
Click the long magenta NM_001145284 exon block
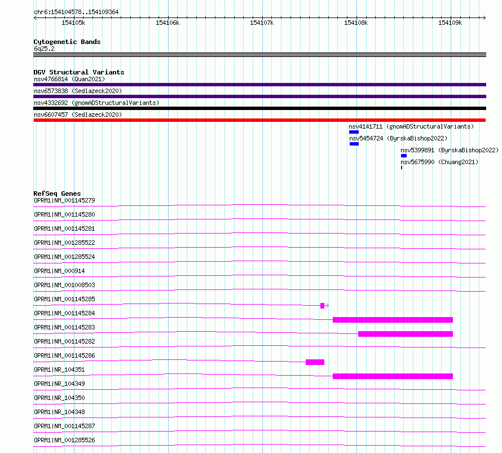click(x=393, y=320)
